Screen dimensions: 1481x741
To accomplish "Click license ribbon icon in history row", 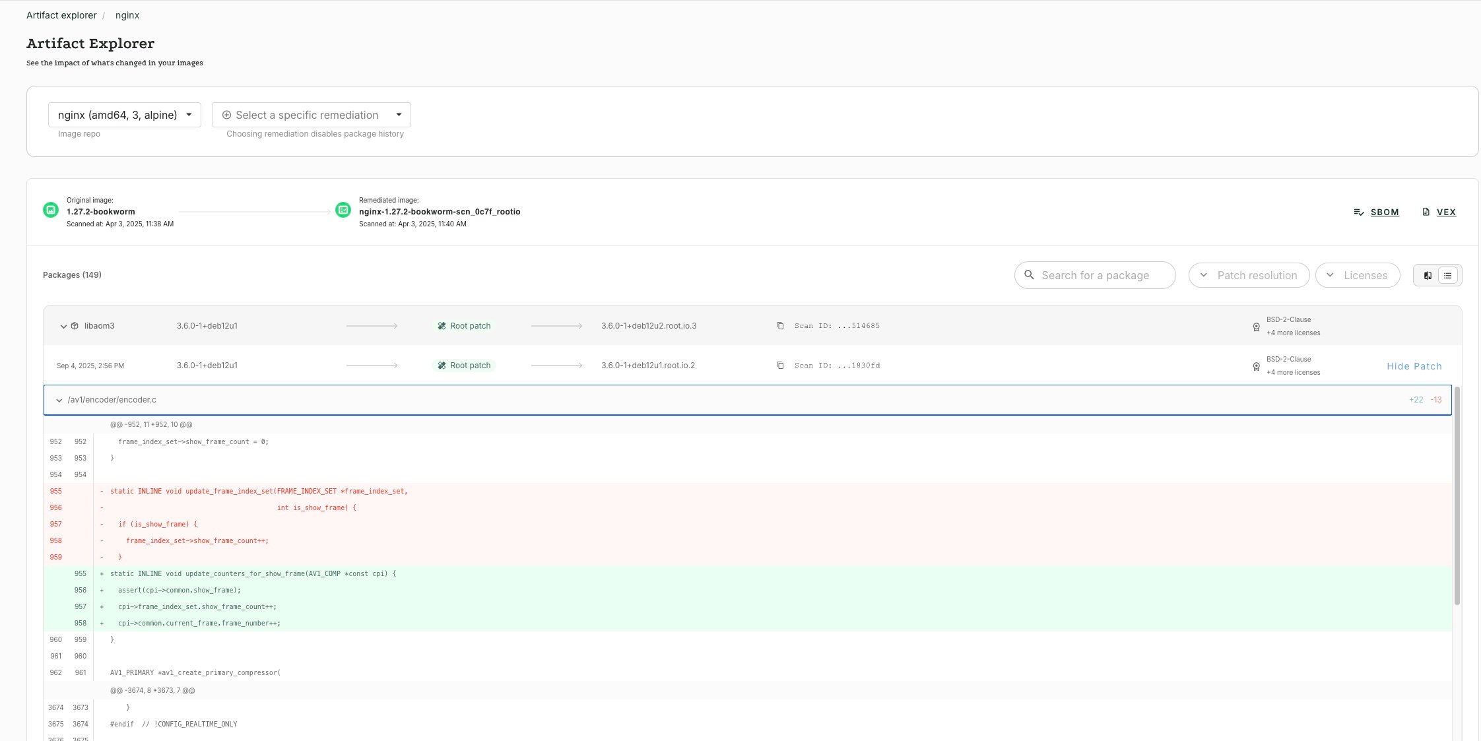I will pyautogui.click(x=1256, y=366).
